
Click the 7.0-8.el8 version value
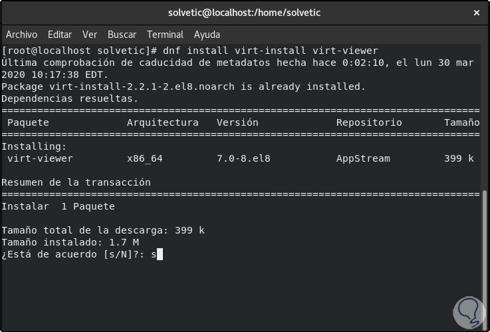(x=243, y=158)
